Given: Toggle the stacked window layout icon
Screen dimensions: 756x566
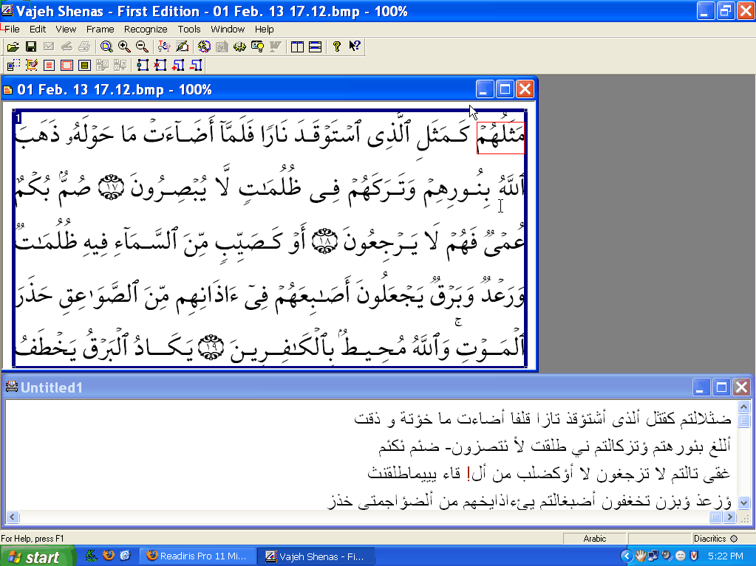Looking at the screenshot, I should (315, 46).
